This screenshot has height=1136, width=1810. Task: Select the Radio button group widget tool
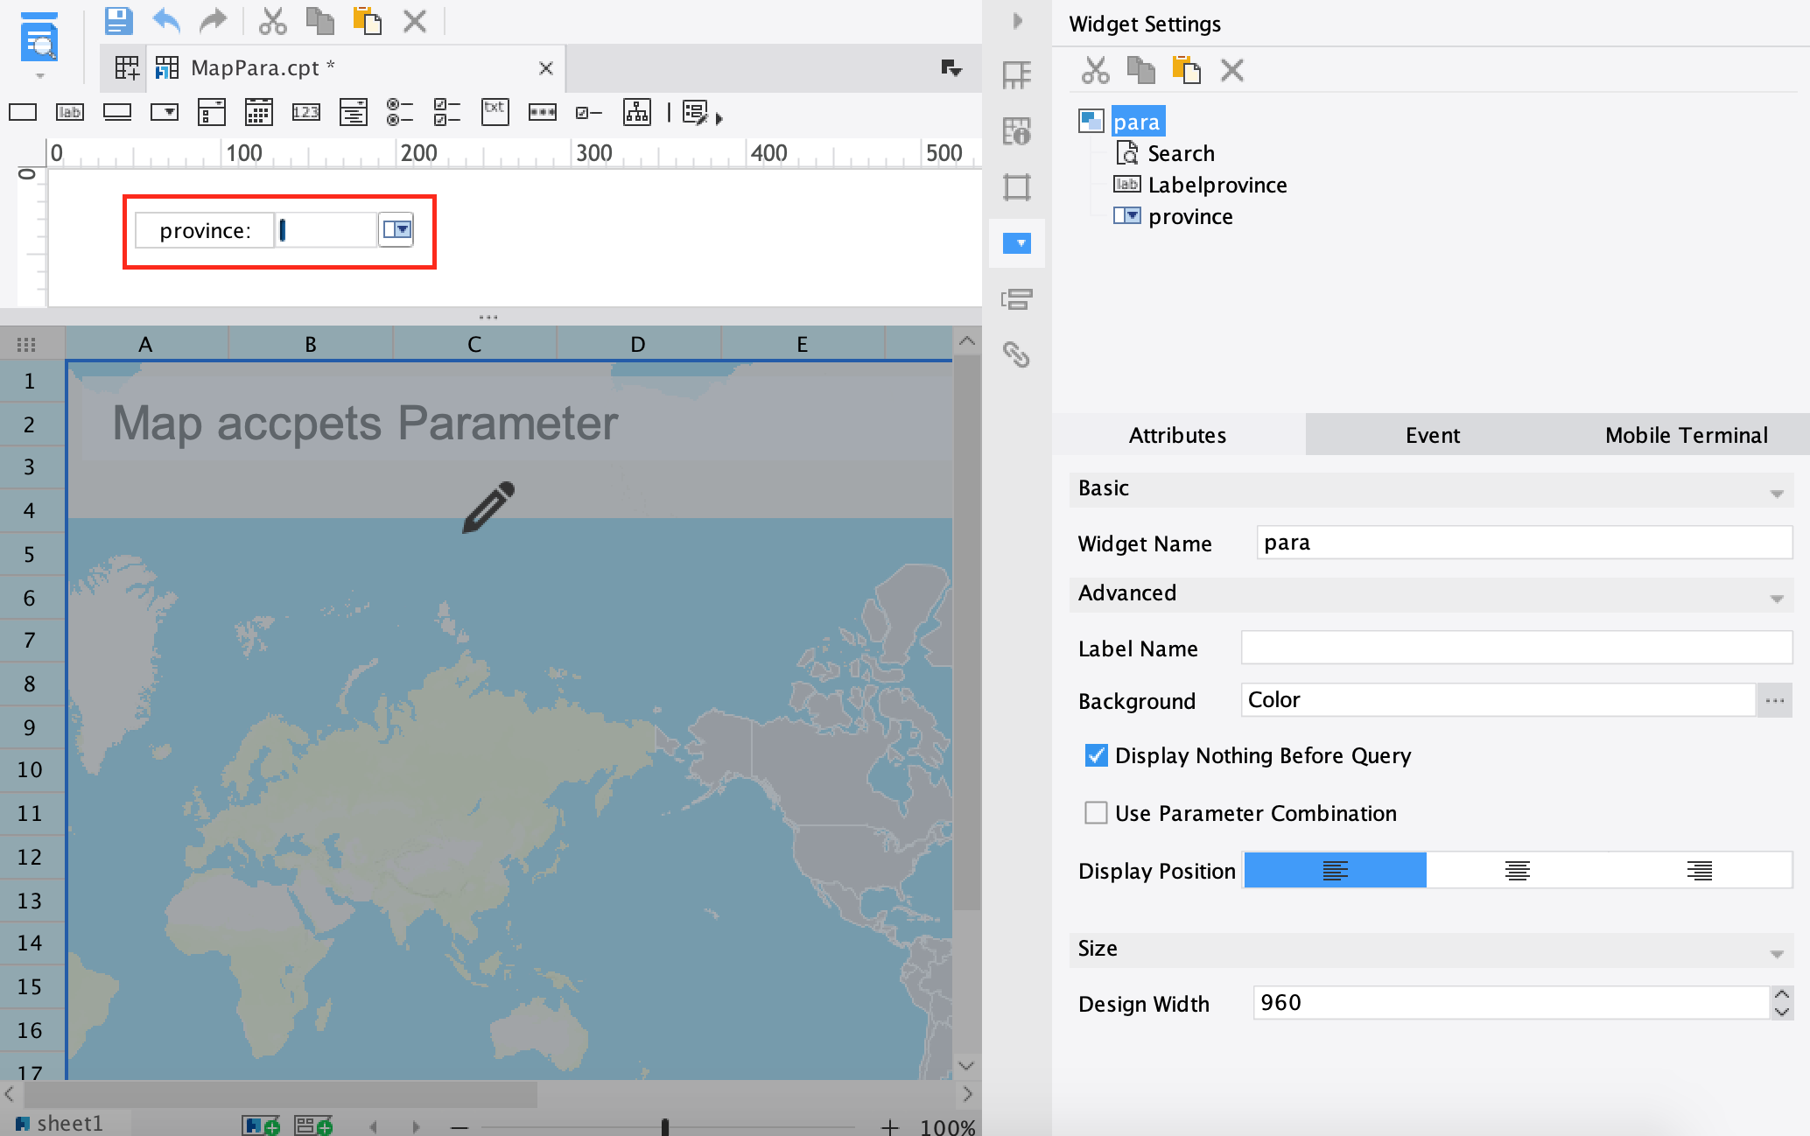[400, 112]
